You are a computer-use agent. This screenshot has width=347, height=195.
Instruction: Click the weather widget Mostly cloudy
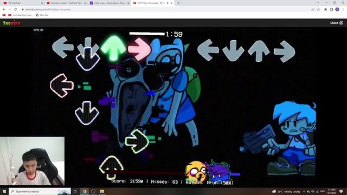286,191
